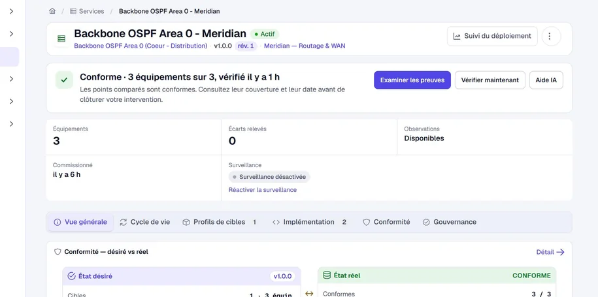Open Gouvernance tab

450,222
